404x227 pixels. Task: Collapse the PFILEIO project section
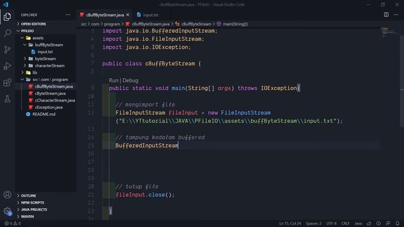coord(27,31)
